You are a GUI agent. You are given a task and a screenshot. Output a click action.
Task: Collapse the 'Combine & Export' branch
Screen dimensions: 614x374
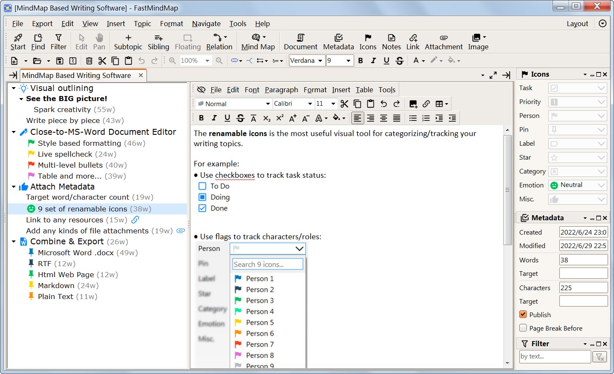(13, 241)
